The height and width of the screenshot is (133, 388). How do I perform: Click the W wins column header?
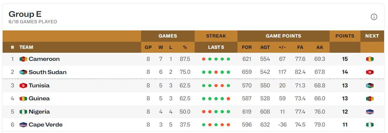pos(161,47)
